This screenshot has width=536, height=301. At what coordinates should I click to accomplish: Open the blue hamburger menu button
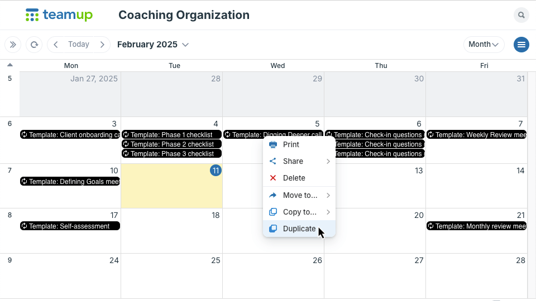[x=521, y=45]
